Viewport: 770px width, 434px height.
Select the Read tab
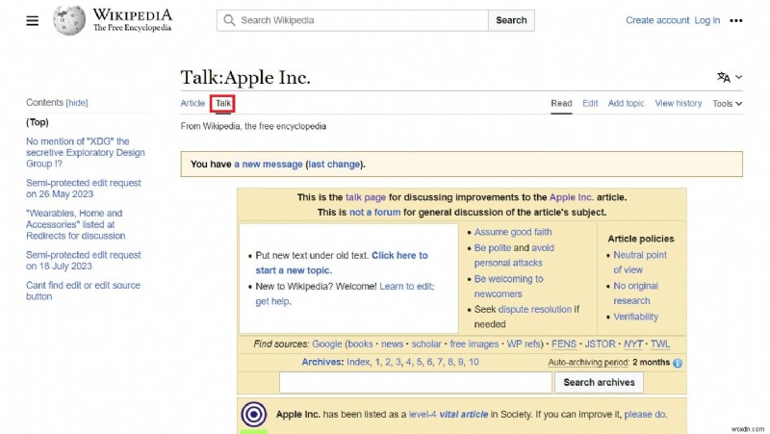[561, 103]
